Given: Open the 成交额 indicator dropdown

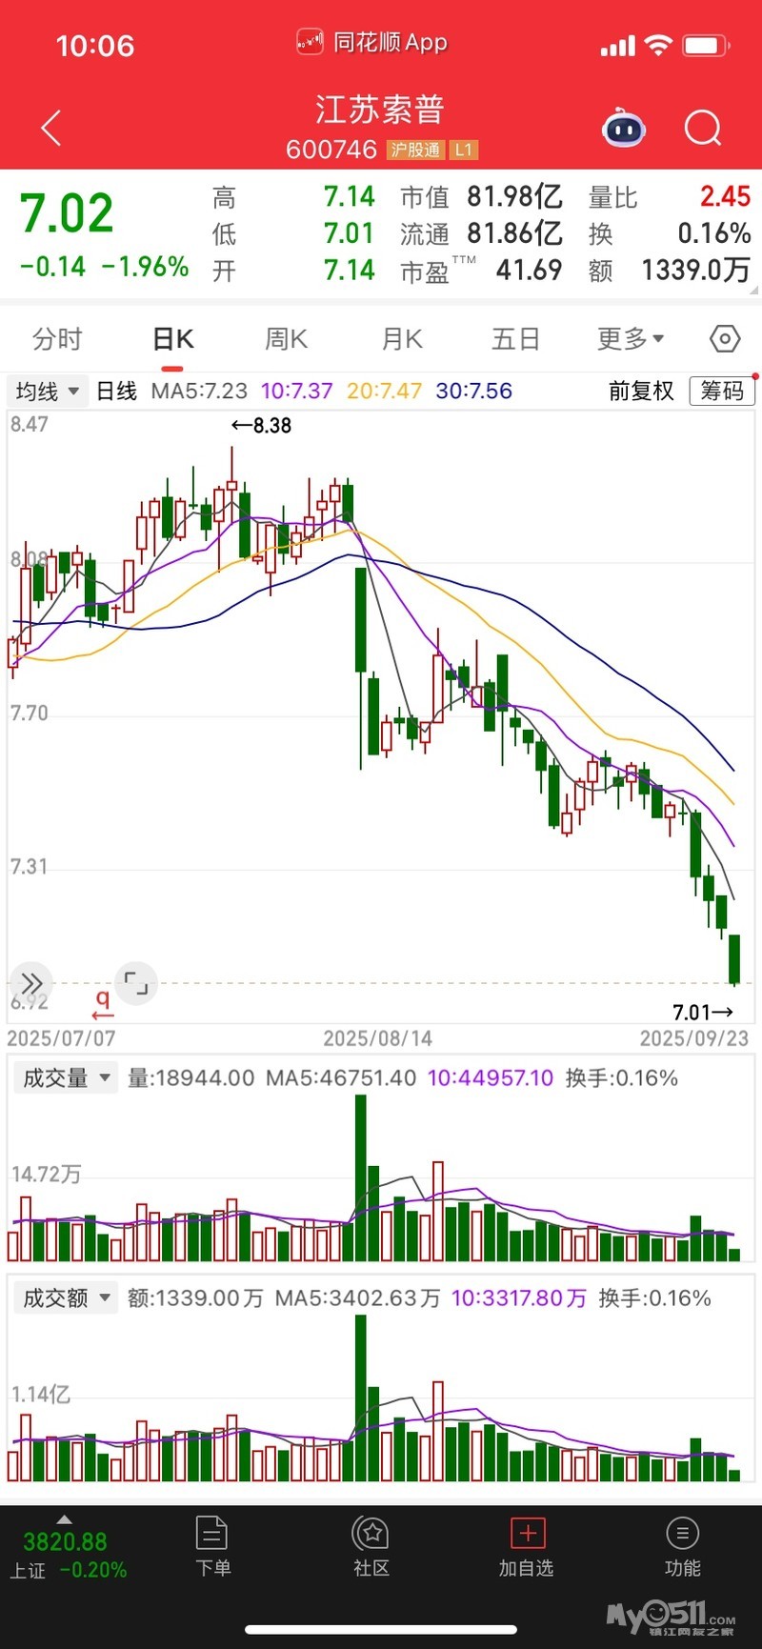Looking at the screenshot, I should tap(65, 1297).
